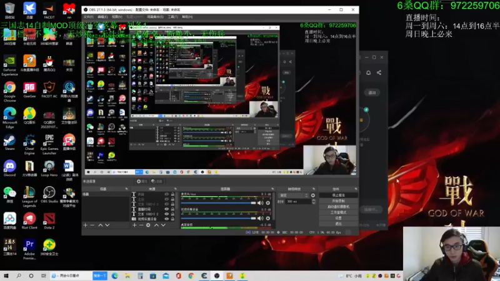Toggle visibility eye of first OBS source
500x281 pixels.
pyautogui.click(x=166, y=194)
